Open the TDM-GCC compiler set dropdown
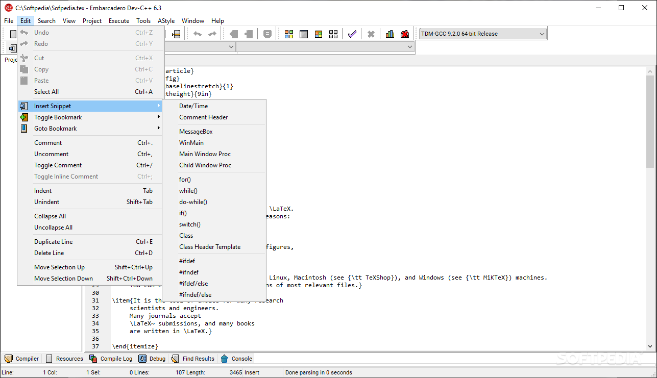 pos(482,34)
